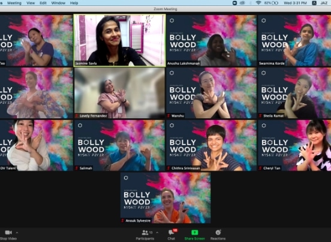Click the muted mic icon beside Sheila Ramat

[260, 116]
